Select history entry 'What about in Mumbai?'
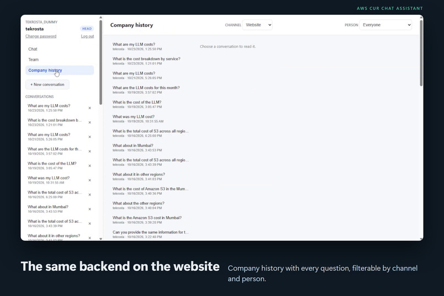The height and width of the screenshot is (296, 444). pyautogui.click(x=150, y=148)
